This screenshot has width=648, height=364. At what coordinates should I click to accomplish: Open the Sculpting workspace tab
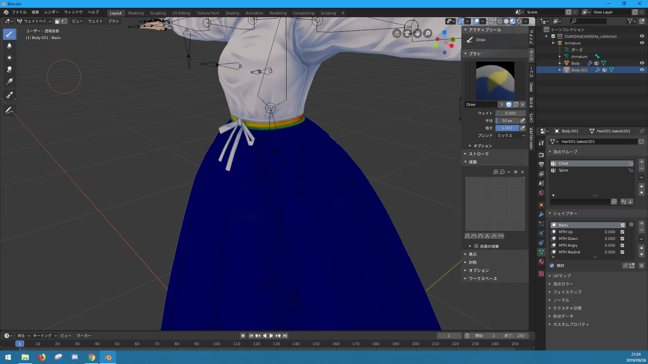[158, 13]
